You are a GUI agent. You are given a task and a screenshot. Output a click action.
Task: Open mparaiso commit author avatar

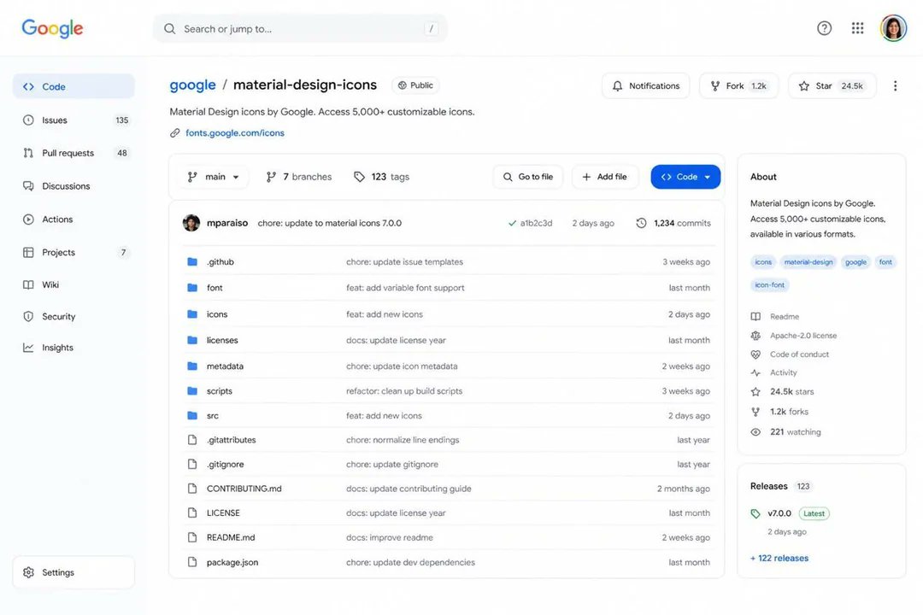pos(191,223)
